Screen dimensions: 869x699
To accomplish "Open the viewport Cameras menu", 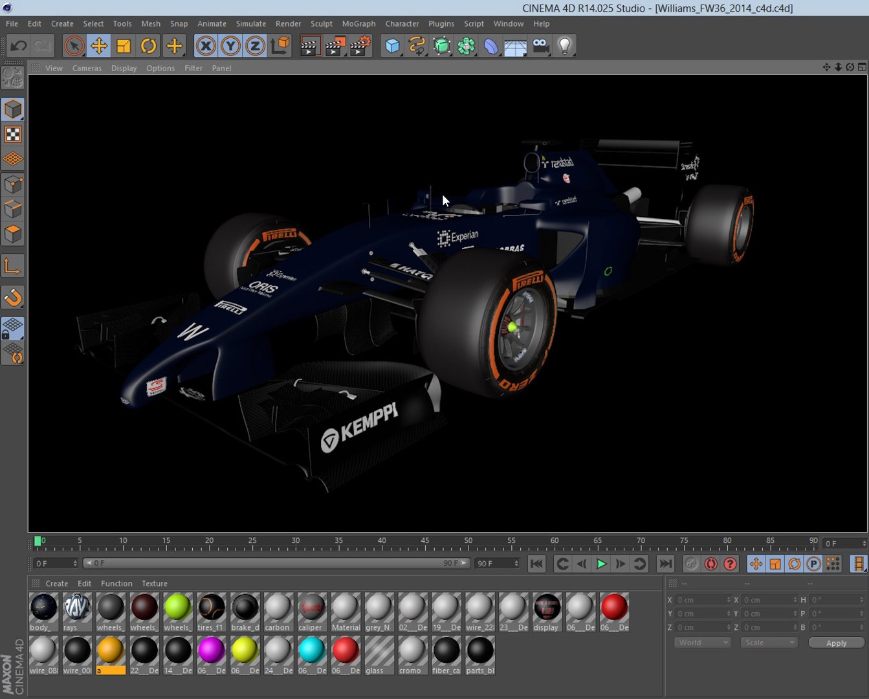I will point(87,68).
